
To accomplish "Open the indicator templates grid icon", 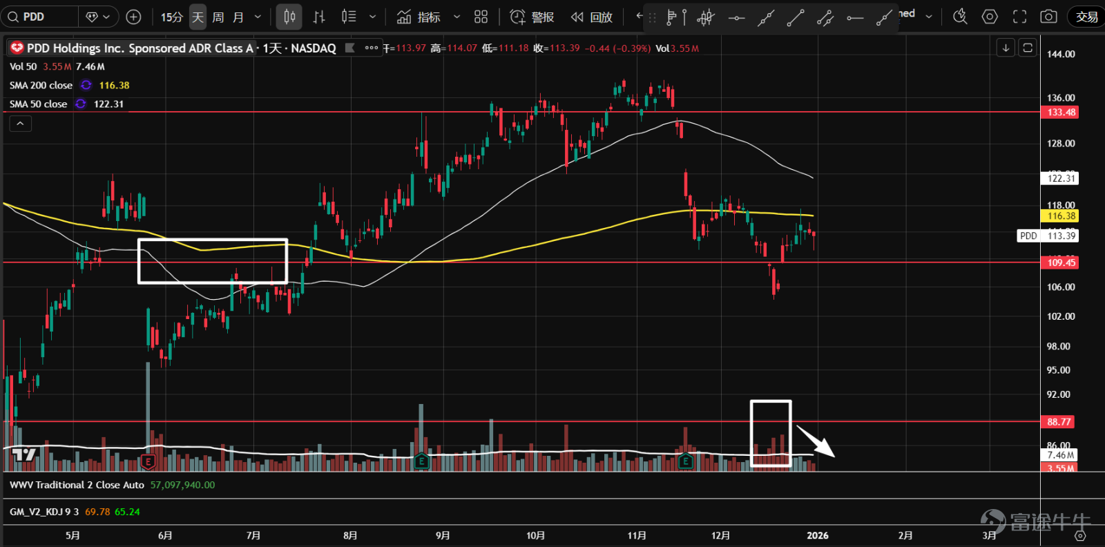I will point(481,17).
